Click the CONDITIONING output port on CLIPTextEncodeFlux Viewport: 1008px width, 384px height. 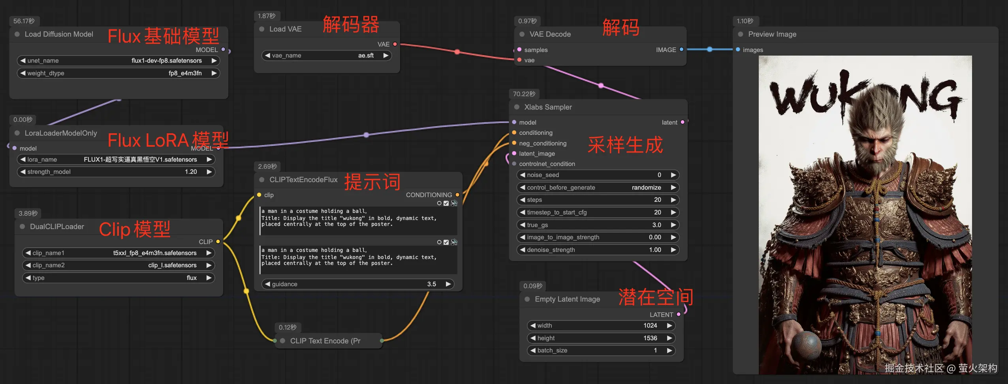click(457, 195)
